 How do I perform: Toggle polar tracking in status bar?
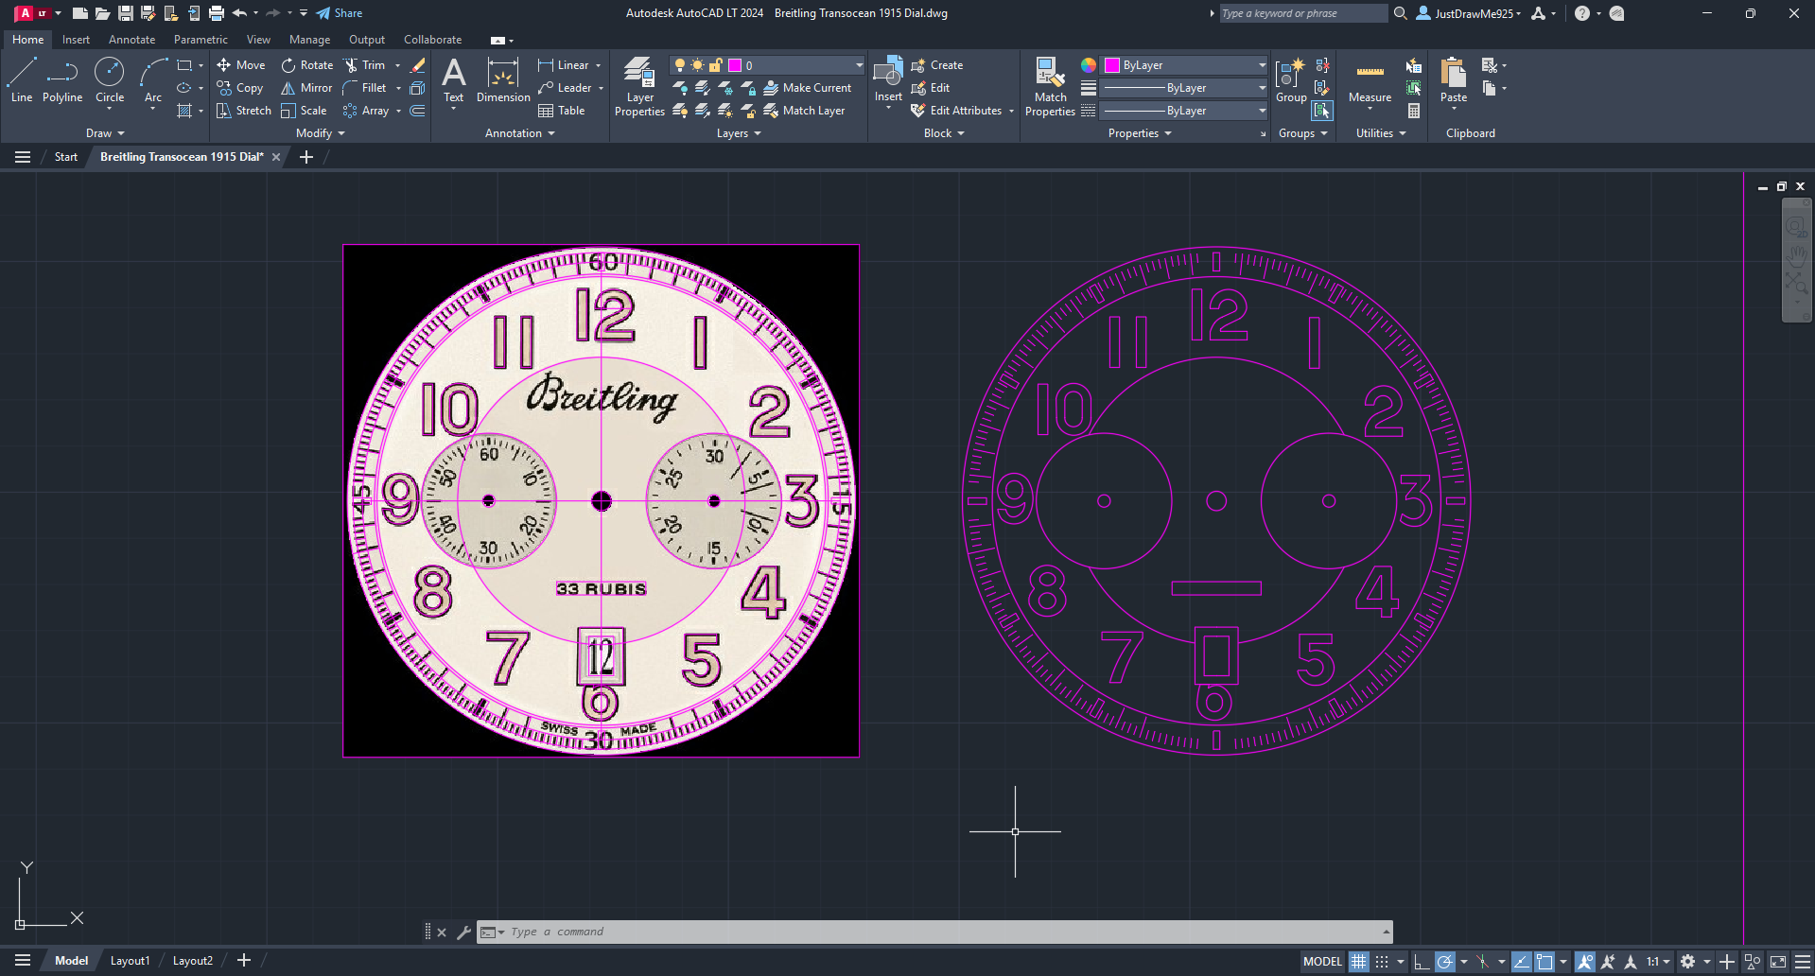pos(1445,962)
